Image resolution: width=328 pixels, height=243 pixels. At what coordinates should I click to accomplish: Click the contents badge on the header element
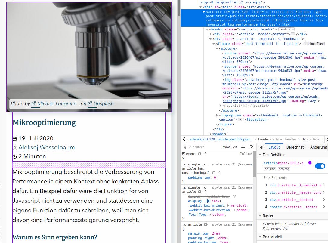click(286, 29)
